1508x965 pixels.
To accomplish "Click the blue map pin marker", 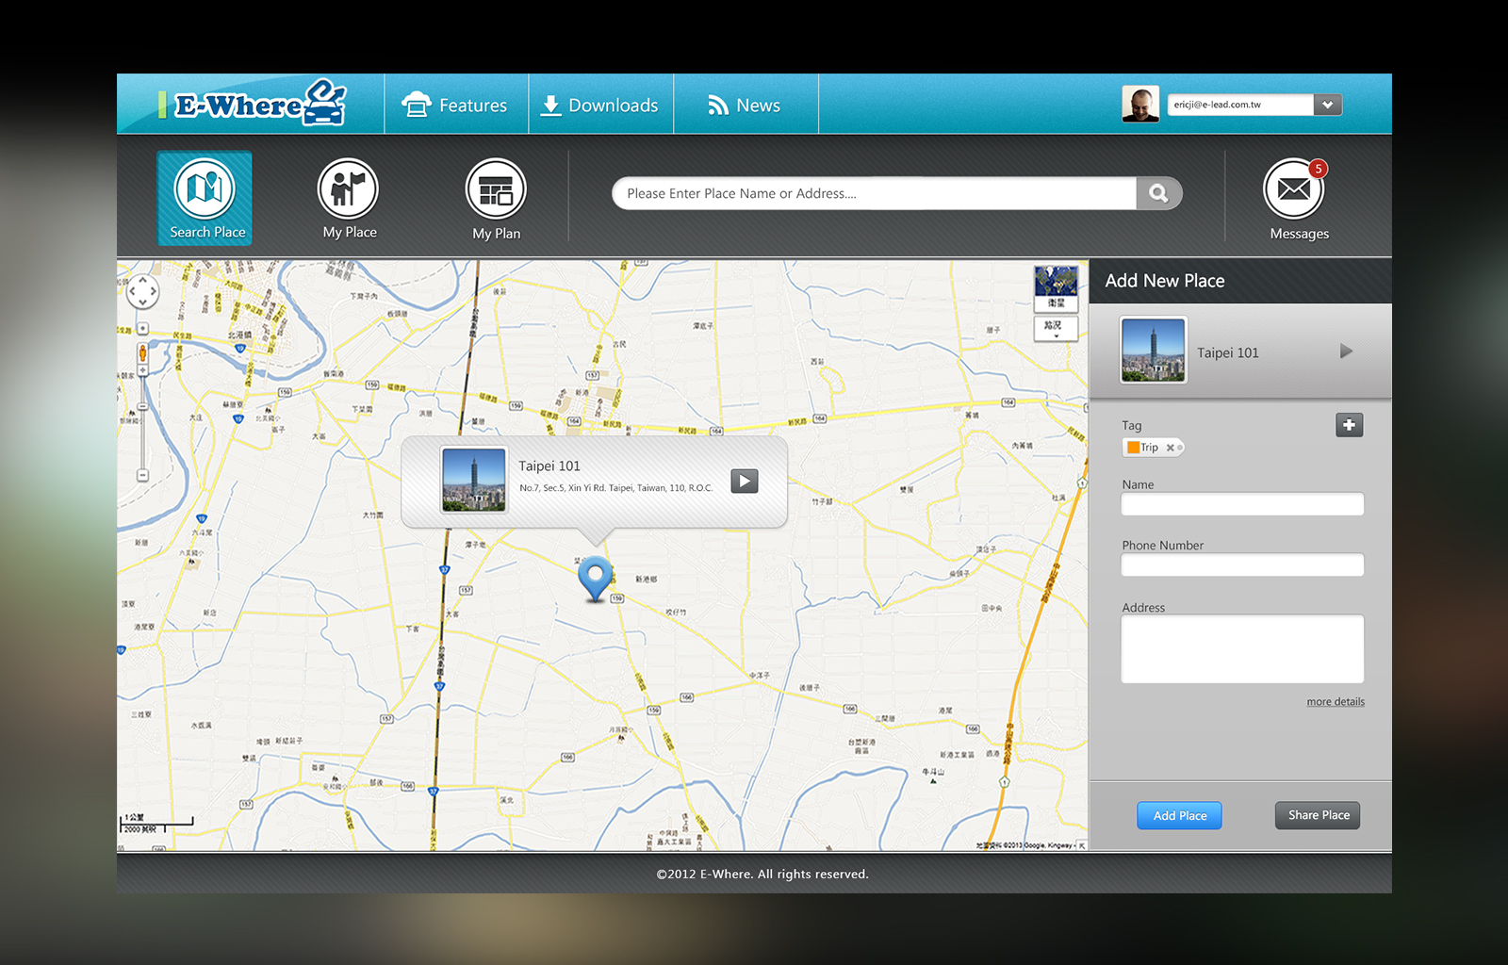I will click(x=595, y=576).
